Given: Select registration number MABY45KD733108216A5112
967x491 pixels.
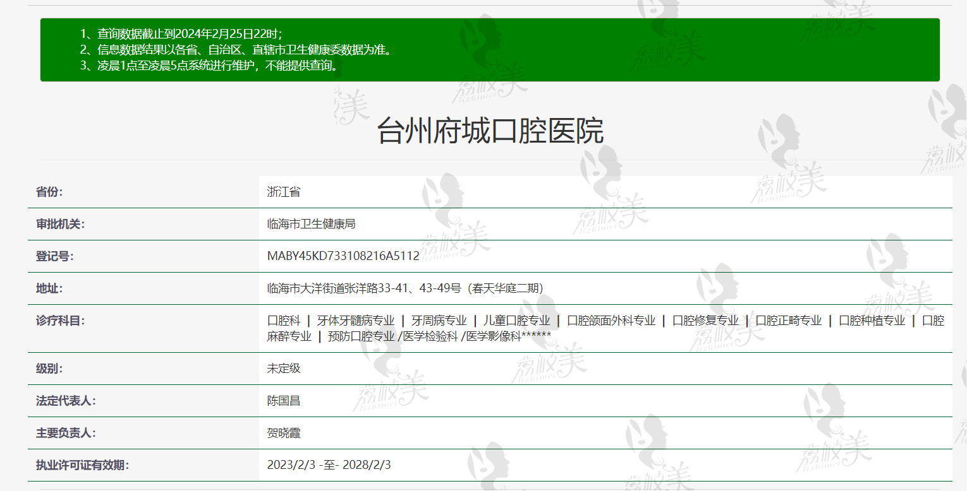Looking at the screenshot, I should (x=343, y=256).
